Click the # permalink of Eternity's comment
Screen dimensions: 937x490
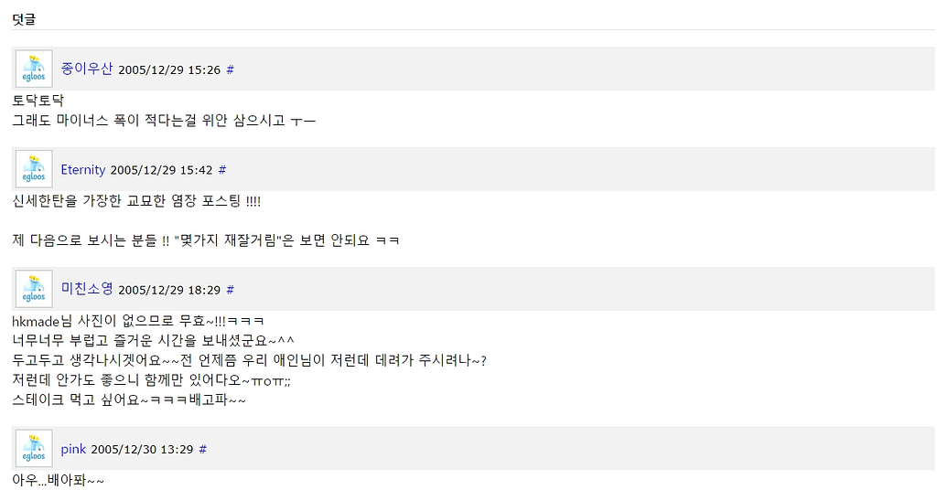click(x=222, y=170)
